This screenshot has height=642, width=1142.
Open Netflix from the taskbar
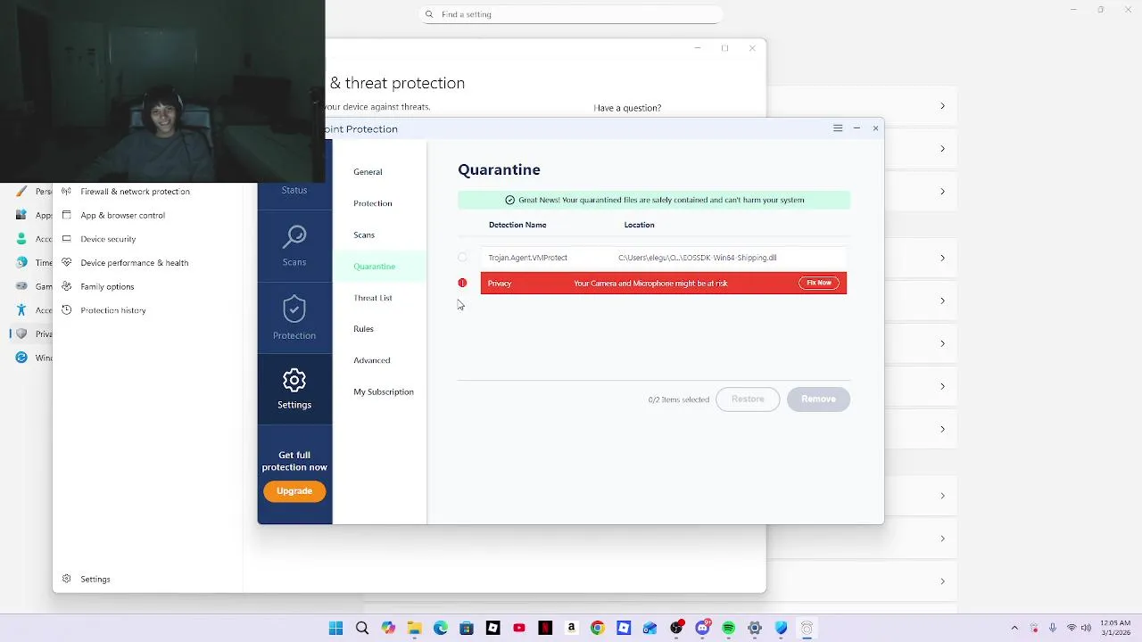click(x=545, y=629)
